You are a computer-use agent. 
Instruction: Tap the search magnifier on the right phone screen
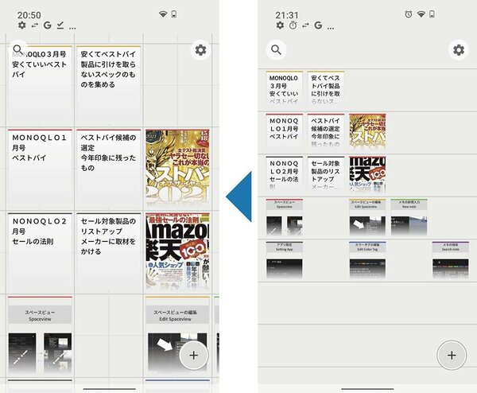pyautogui.click(x=276, y=49)
